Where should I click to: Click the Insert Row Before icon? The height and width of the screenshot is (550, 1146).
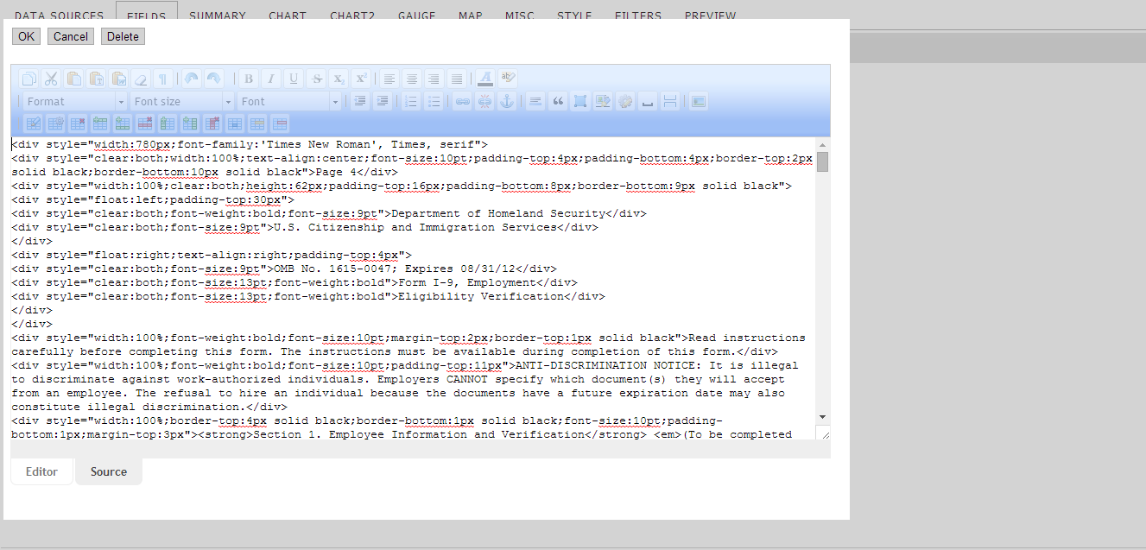point(101,123)
